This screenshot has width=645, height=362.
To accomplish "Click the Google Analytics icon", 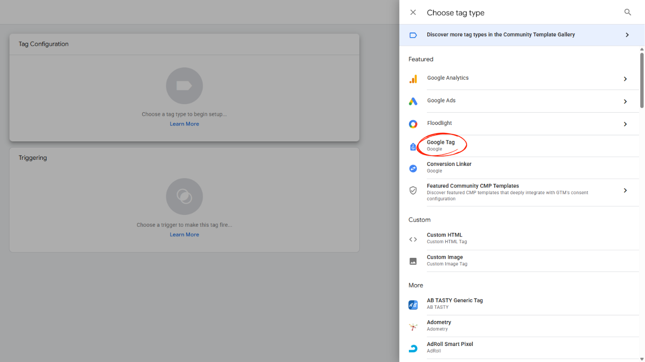I will point(413,78).
